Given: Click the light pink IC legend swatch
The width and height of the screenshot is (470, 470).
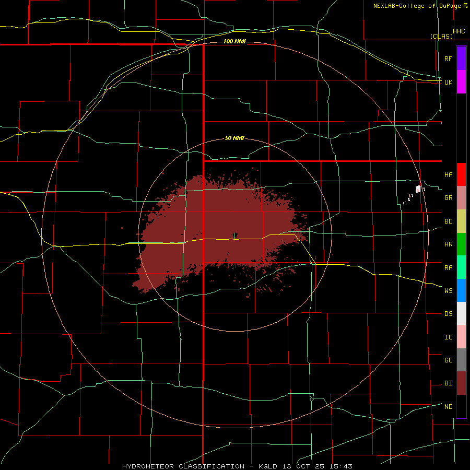Looking at the screenshot, I should pyautogui.click(x=461, y=337).
